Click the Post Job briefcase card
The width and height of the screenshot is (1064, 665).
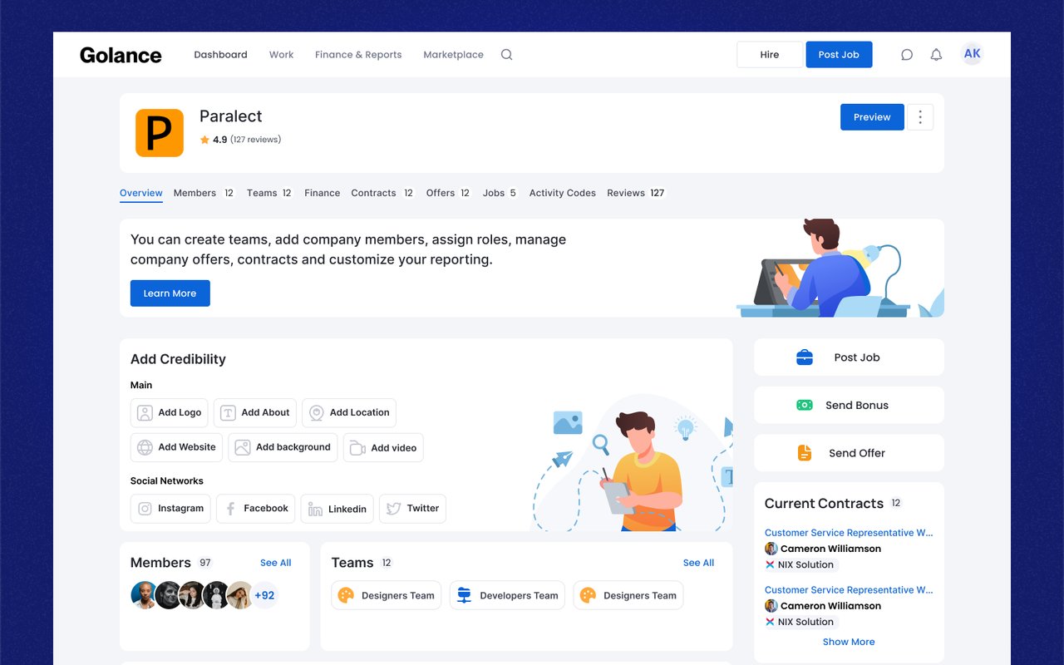[x=849, y=357]
